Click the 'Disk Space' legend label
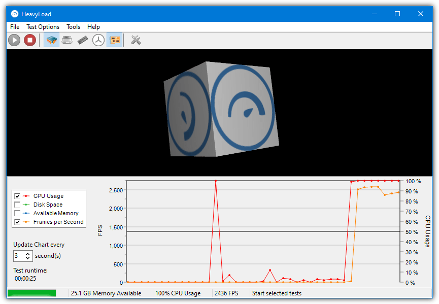439x304 pixels. pos(48,205)
